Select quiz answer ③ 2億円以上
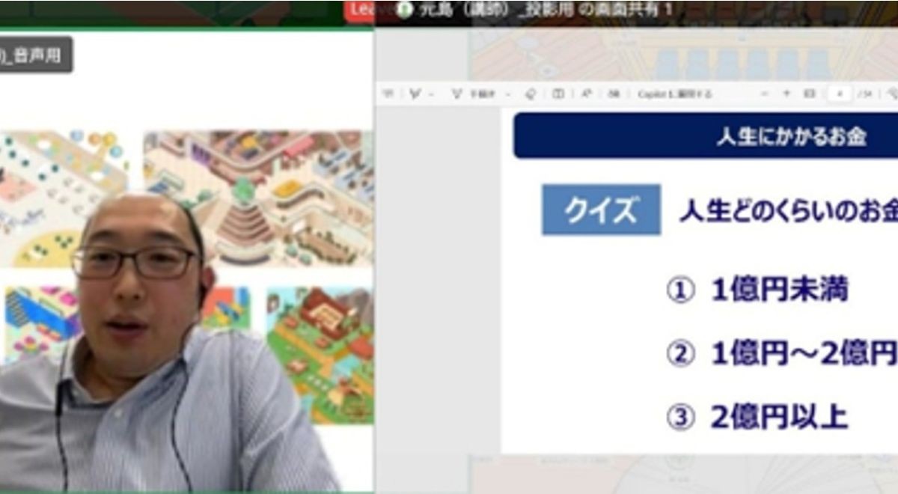Image resolution: width=898 pixels, height=494 pixels. (x=757, y=418)
